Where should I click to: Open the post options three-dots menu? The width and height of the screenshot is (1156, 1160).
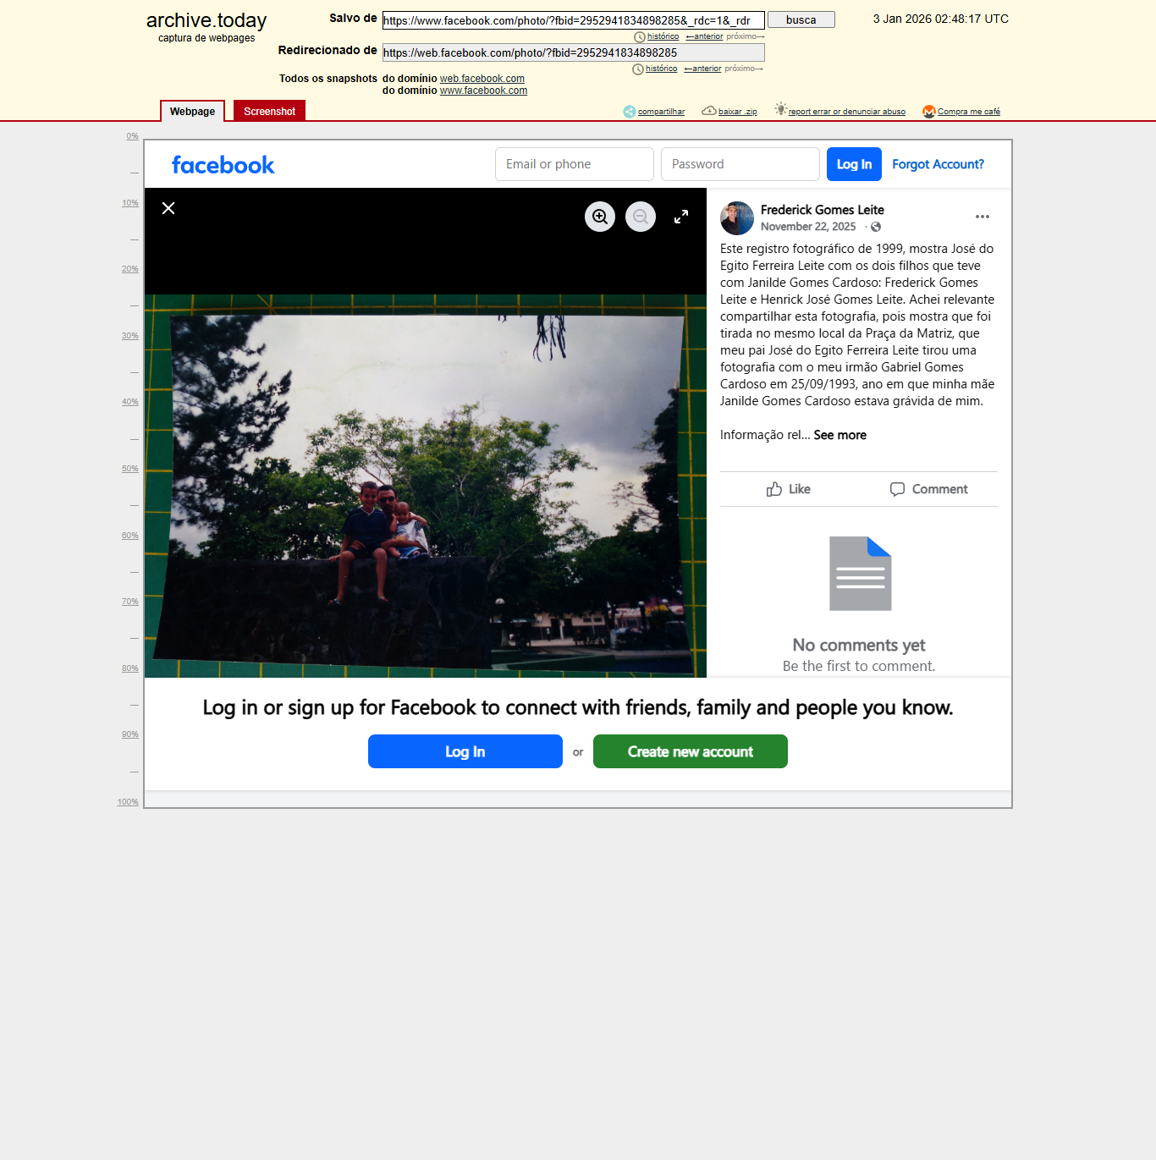click(x=983, y=217)
